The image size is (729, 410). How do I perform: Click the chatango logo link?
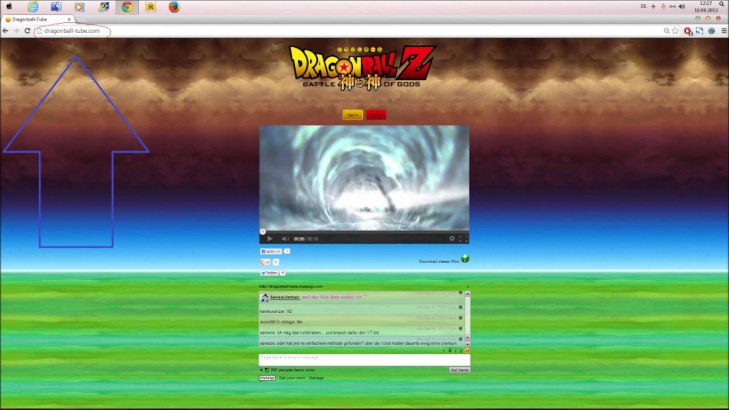(x=267, y=378)
